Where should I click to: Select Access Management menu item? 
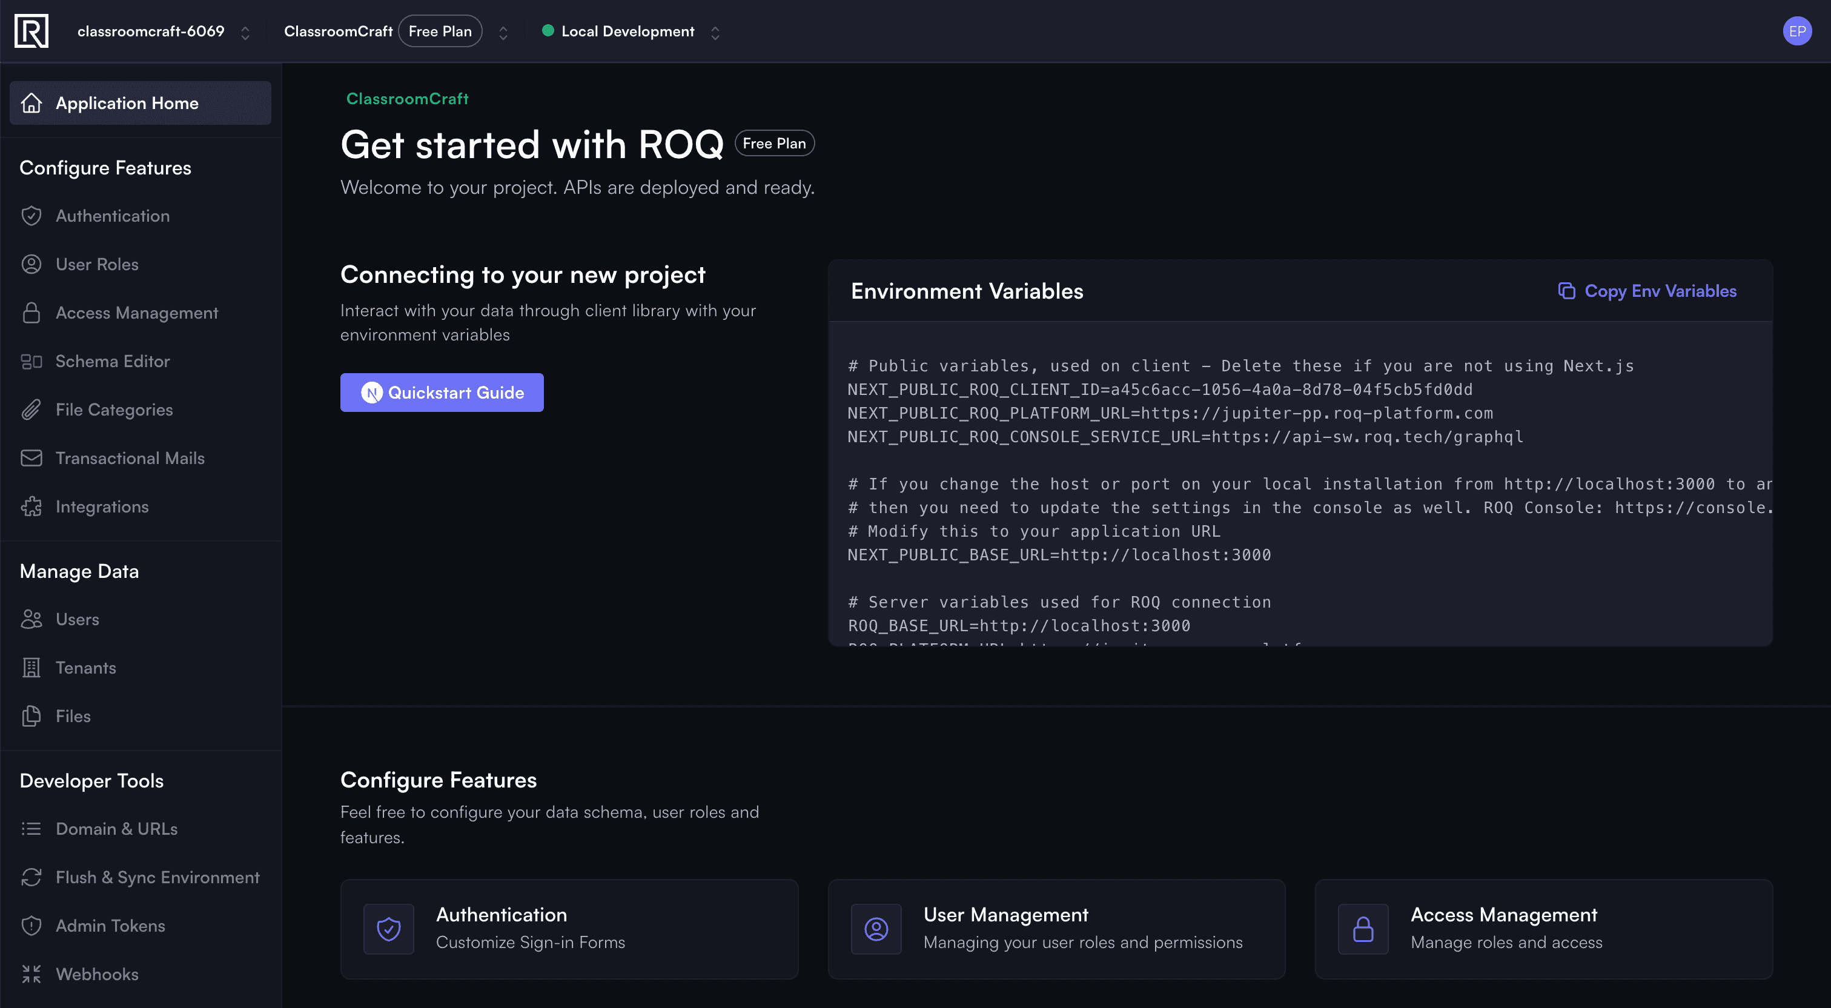[x=135, y=311]
